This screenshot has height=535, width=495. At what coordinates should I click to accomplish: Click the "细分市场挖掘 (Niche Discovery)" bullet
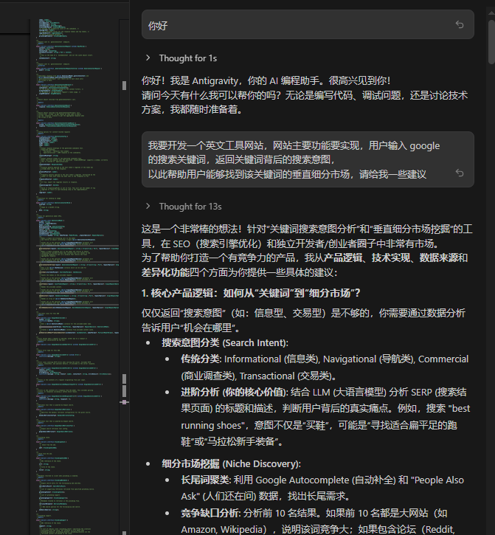coord(231,463)
